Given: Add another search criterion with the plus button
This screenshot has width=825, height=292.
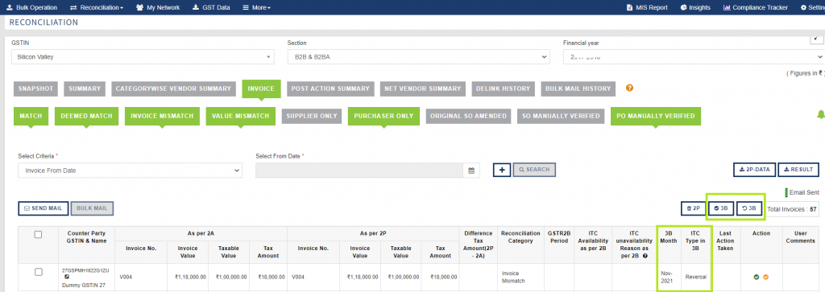Looking at the screenshot, I should [502, 170].
